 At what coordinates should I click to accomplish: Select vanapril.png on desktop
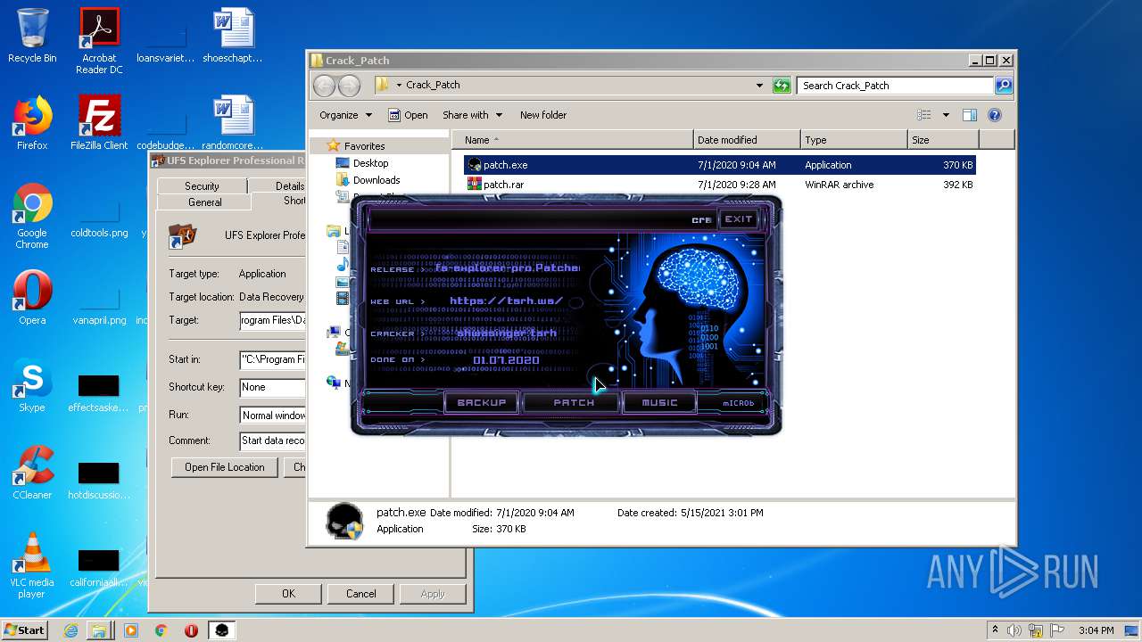[99, 305]
